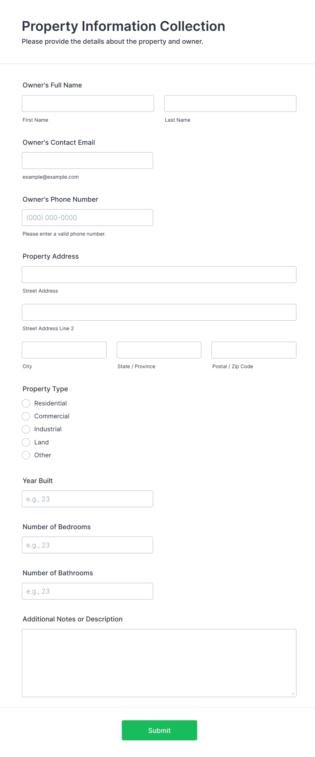Screen dimensions: 315x757
Task: Select the Commercial property type
Action: (x=26, y=416)
